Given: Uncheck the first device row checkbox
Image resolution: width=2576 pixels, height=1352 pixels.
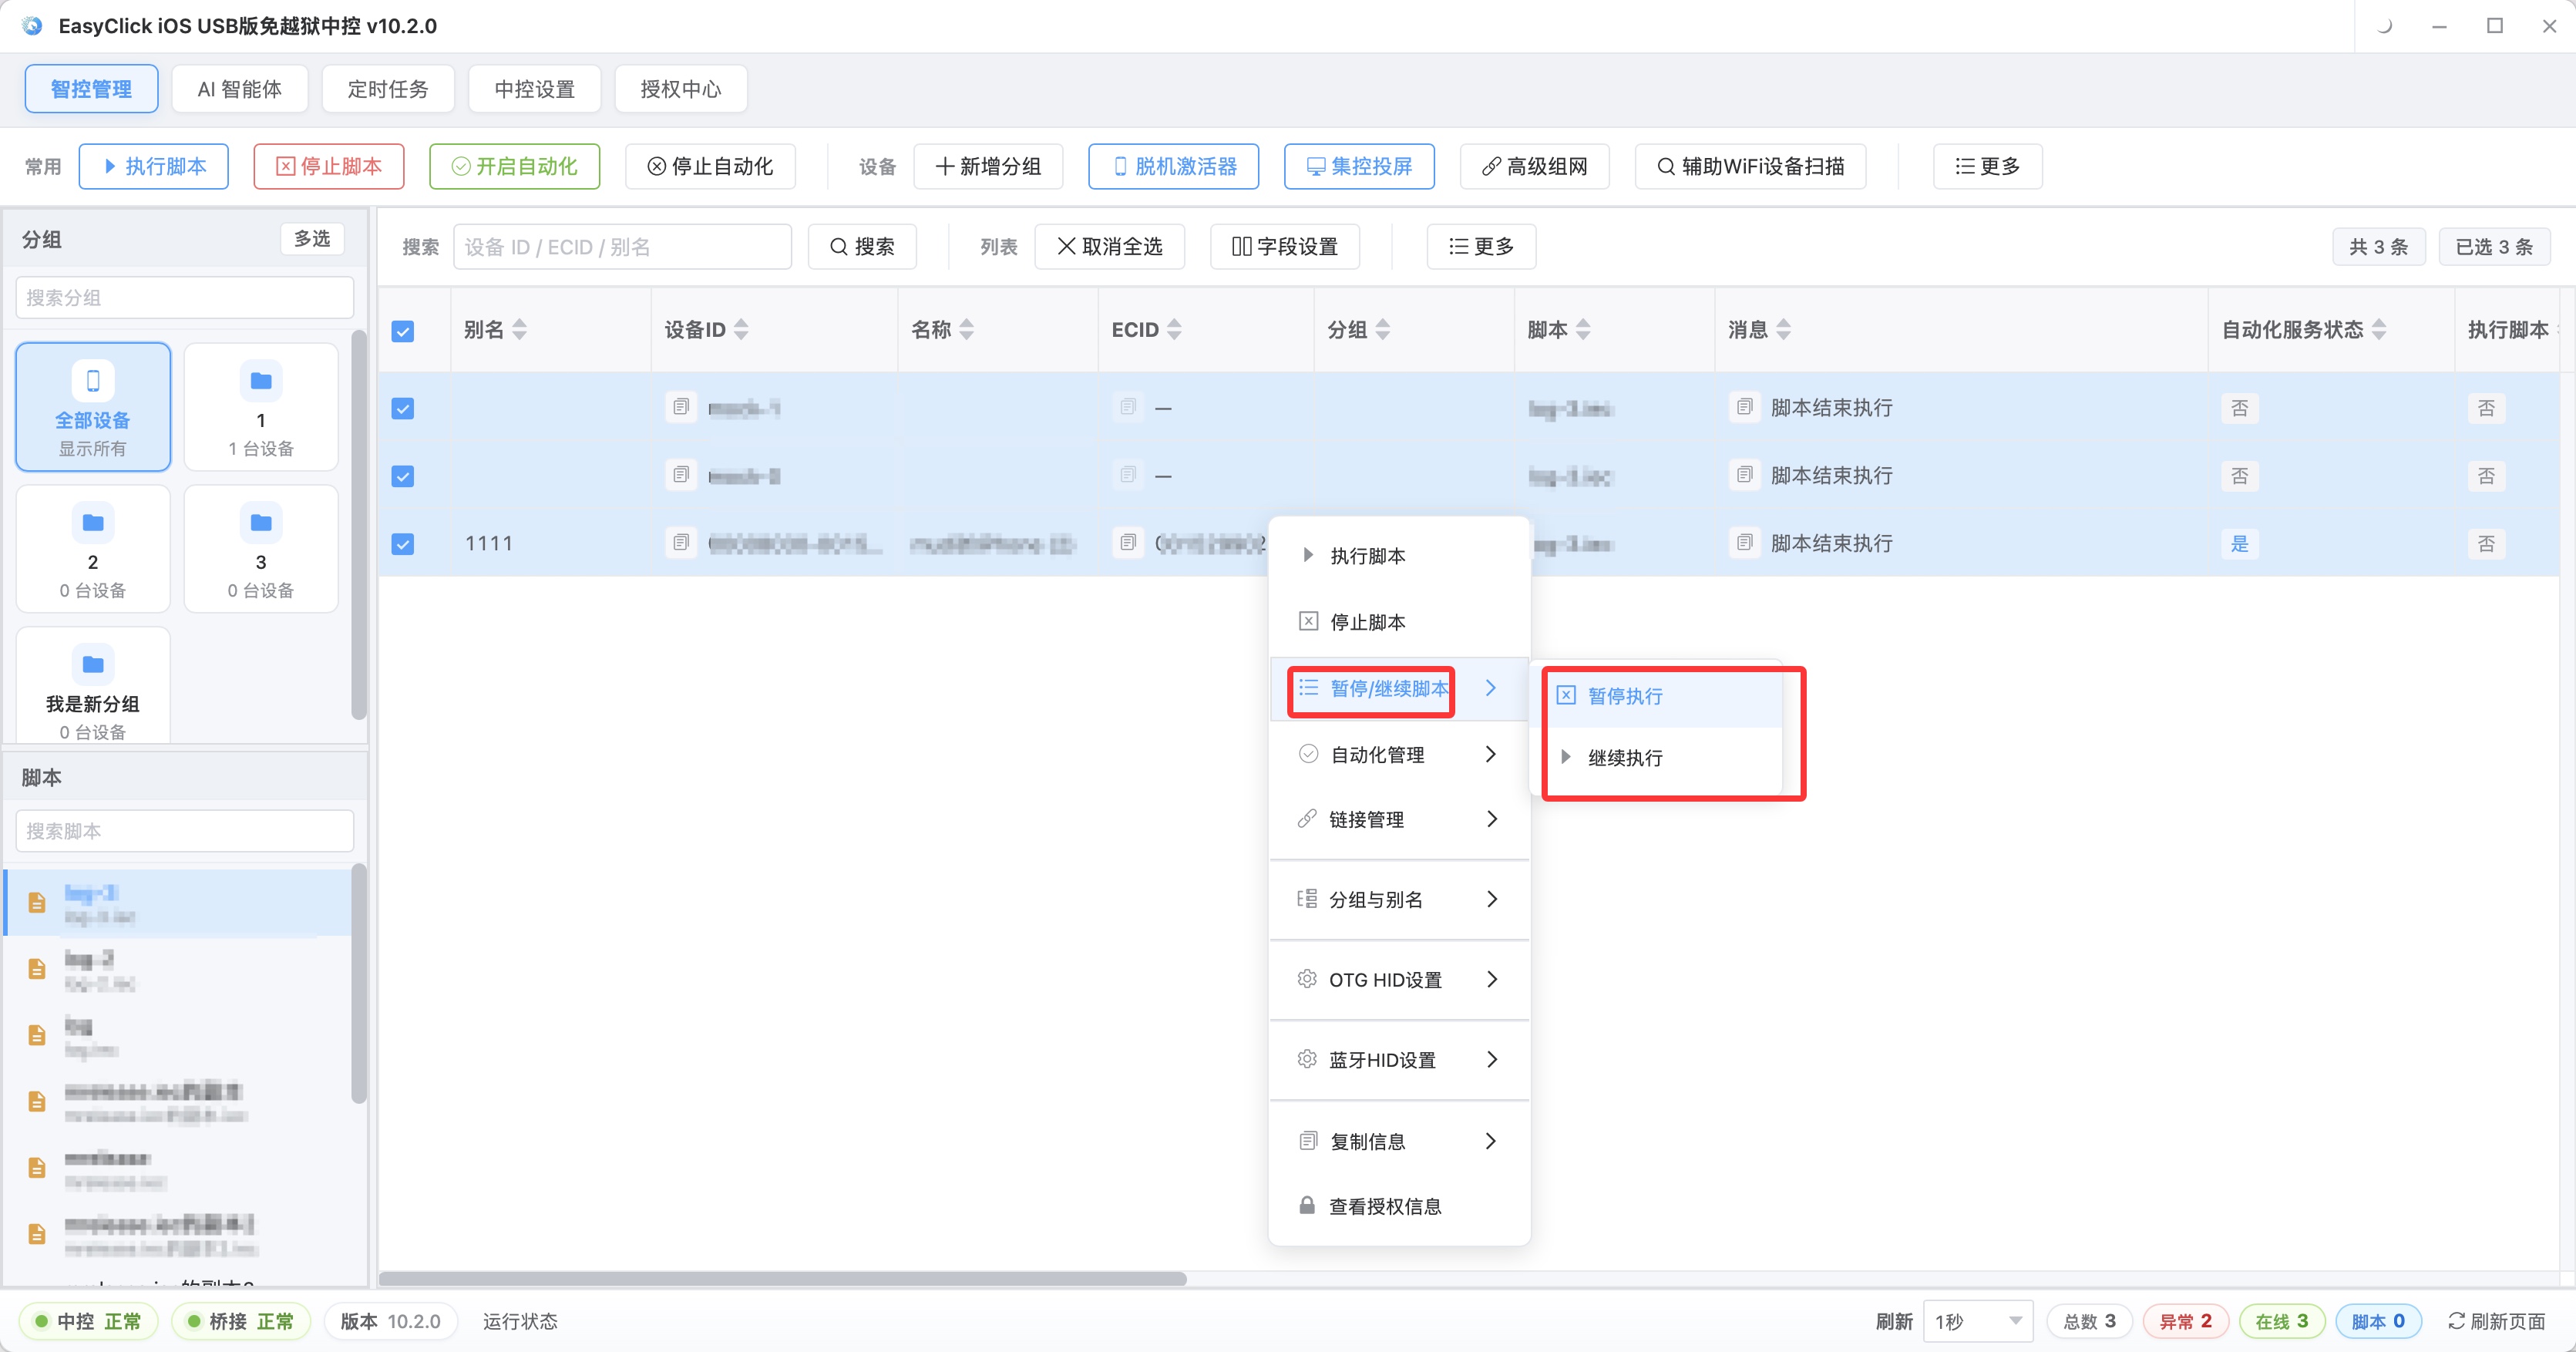Looking at the screenshot, I should (403, 408).
